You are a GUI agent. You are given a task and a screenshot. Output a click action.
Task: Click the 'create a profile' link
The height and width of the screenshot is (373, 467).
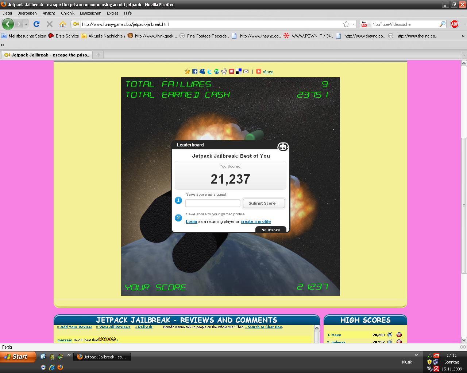pyautogui.click(x=255, y=221)
